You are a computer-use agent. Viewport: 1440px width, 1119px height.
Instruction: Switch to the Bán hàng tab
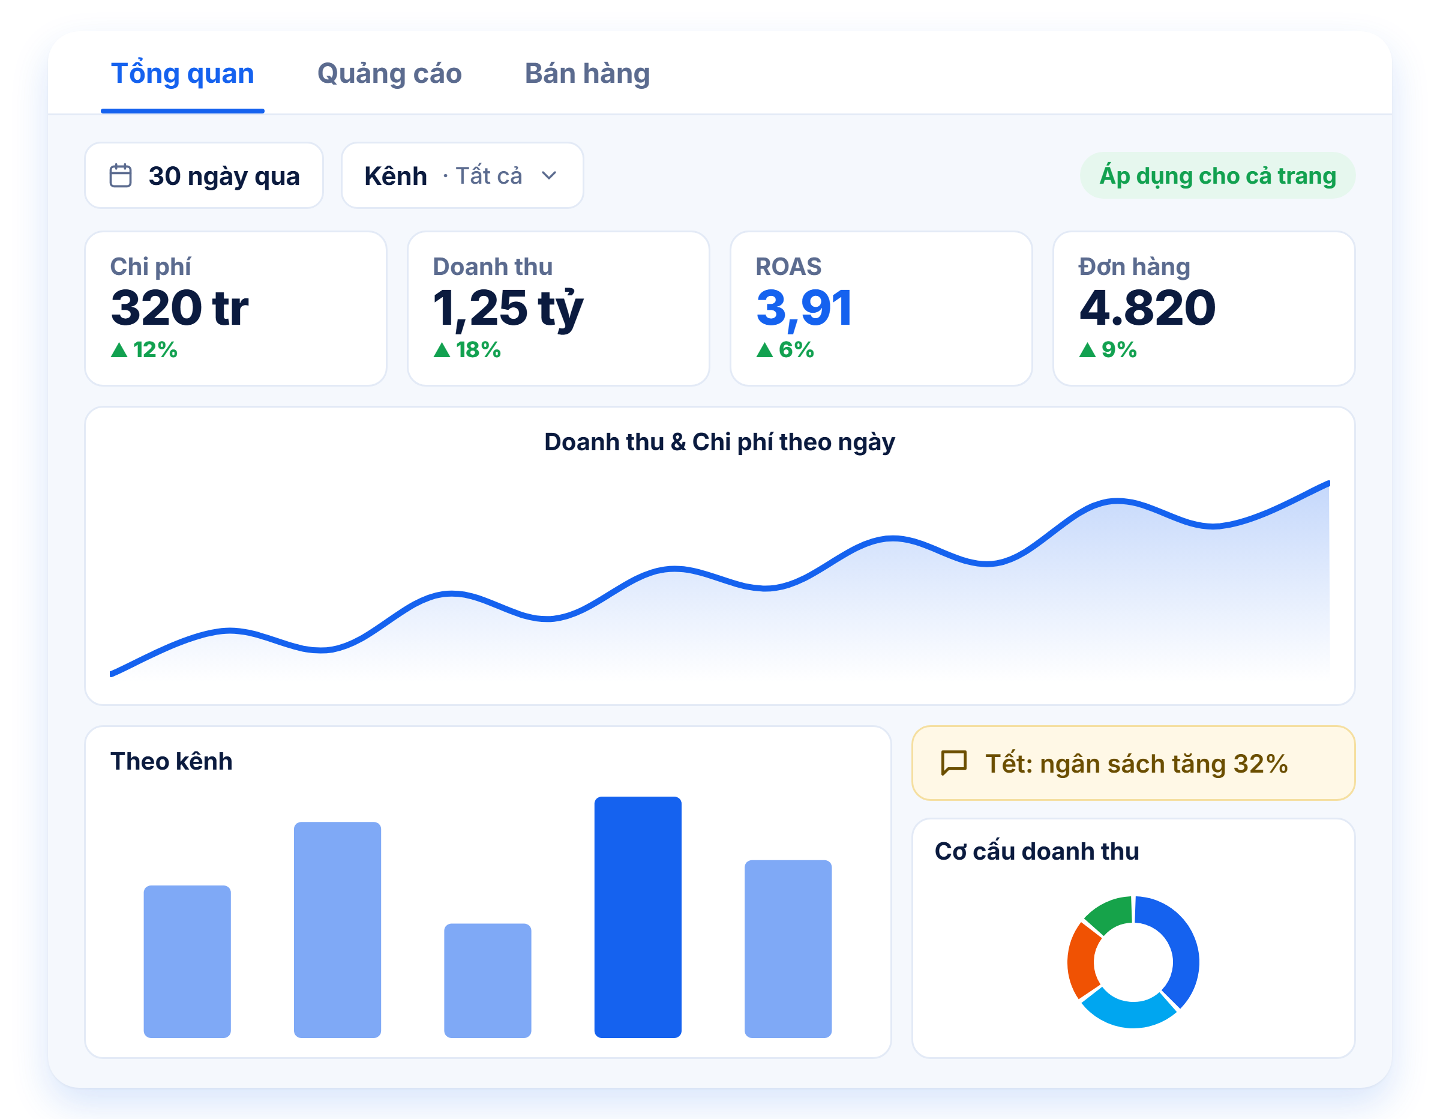tap(587, 73)
